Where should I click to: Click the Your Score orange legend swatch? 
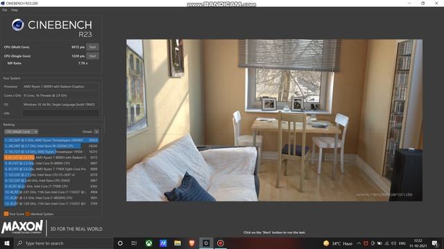(x=6, y=214)
